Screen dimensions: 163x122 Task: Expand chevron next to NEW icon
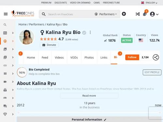pos(13,33)
